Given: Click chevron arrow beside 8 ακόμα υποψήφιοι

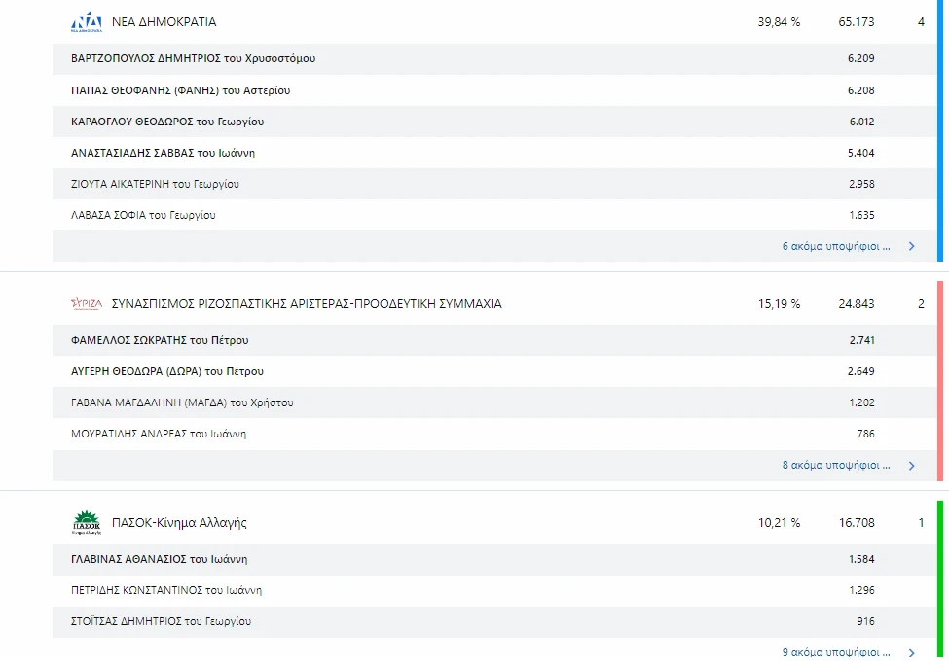Looking at the screenshot, I should point(912,465).
